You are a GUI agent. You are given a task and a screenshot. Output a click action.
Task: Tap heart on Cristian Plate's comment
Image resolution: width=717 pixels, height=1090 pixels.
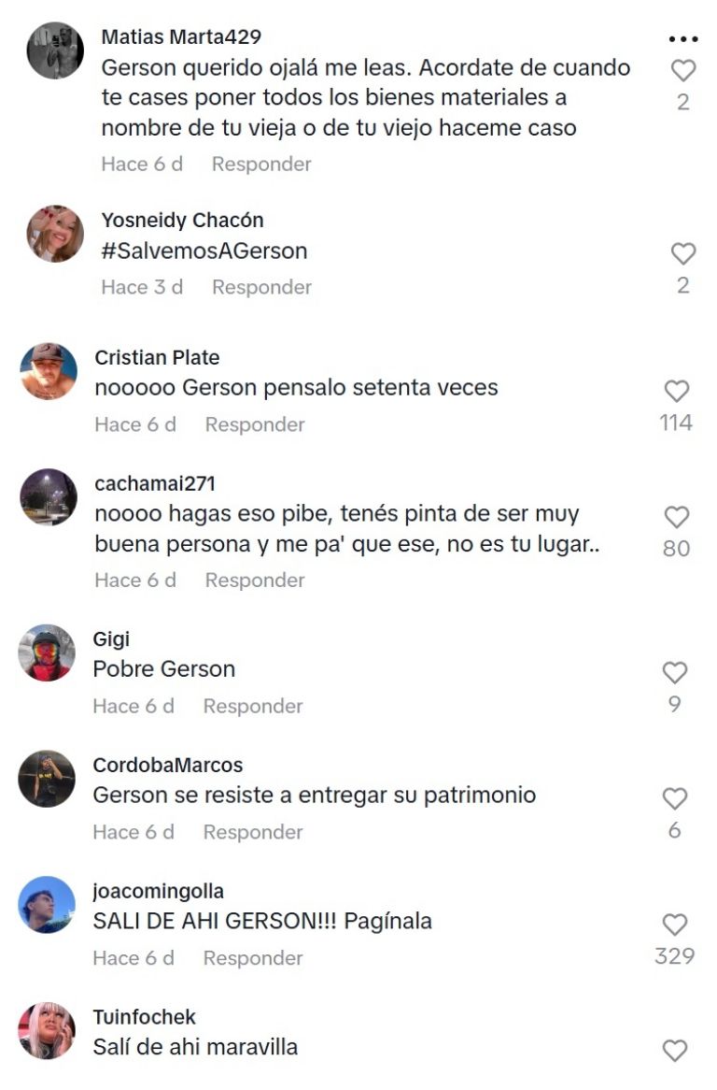pyautogui.click(x=677, y=391)
